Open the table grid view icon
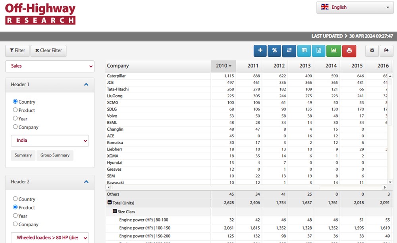This screenshot has width=397, height=243. (x=304, y=51)
